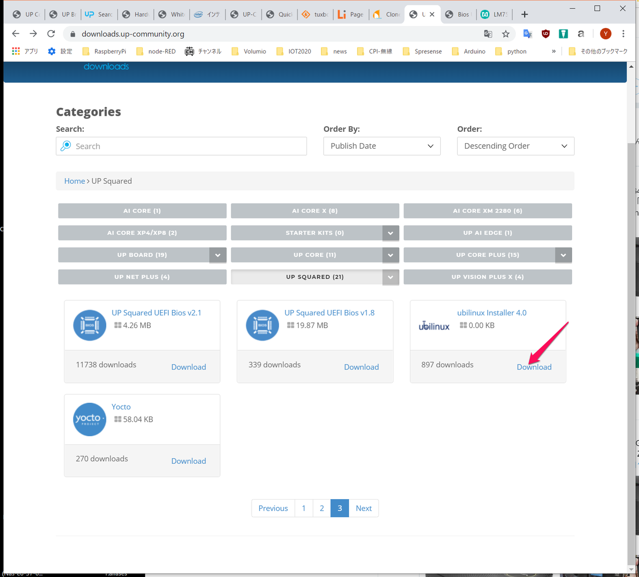
Task: Switch to the Hardware browser tab
Action: tap(135, 14)
